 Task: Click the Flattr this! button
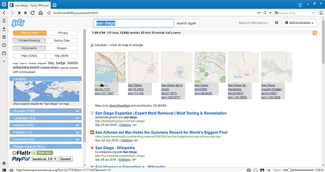[42, 153]
